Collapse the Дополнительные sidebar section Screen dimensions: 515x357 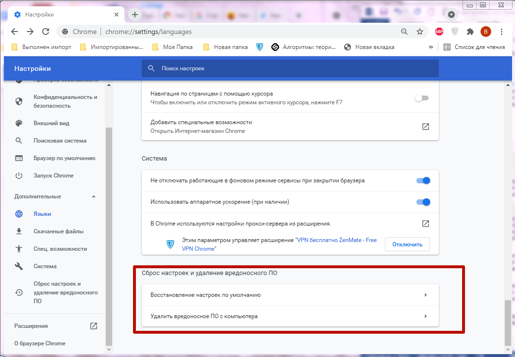click(94, 196)
